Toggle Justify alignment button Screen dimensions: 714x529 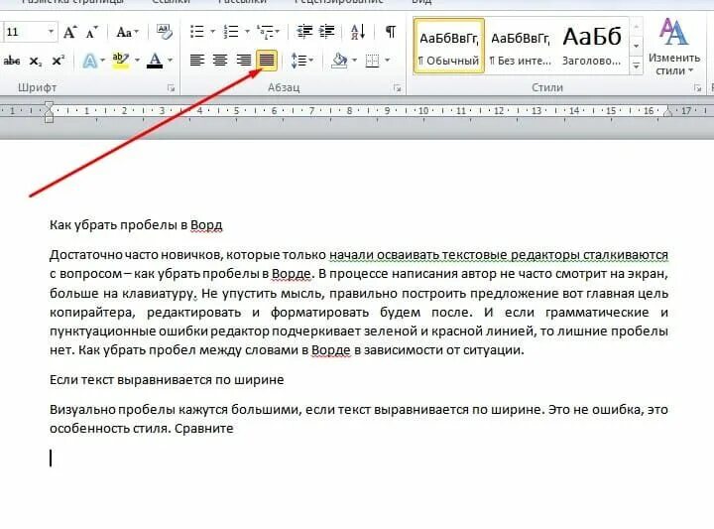coord(267,61)
